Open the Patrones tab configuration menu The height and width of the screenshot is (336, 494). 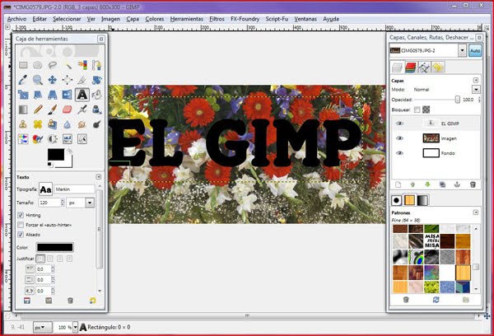(x=476, y=212)
